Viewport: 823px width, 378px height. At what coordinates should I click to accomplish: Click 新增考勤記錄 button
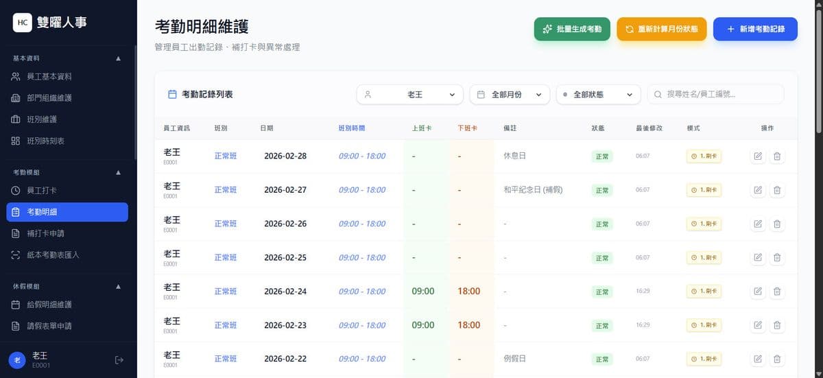pyautogui.click(x=755, y=29)
